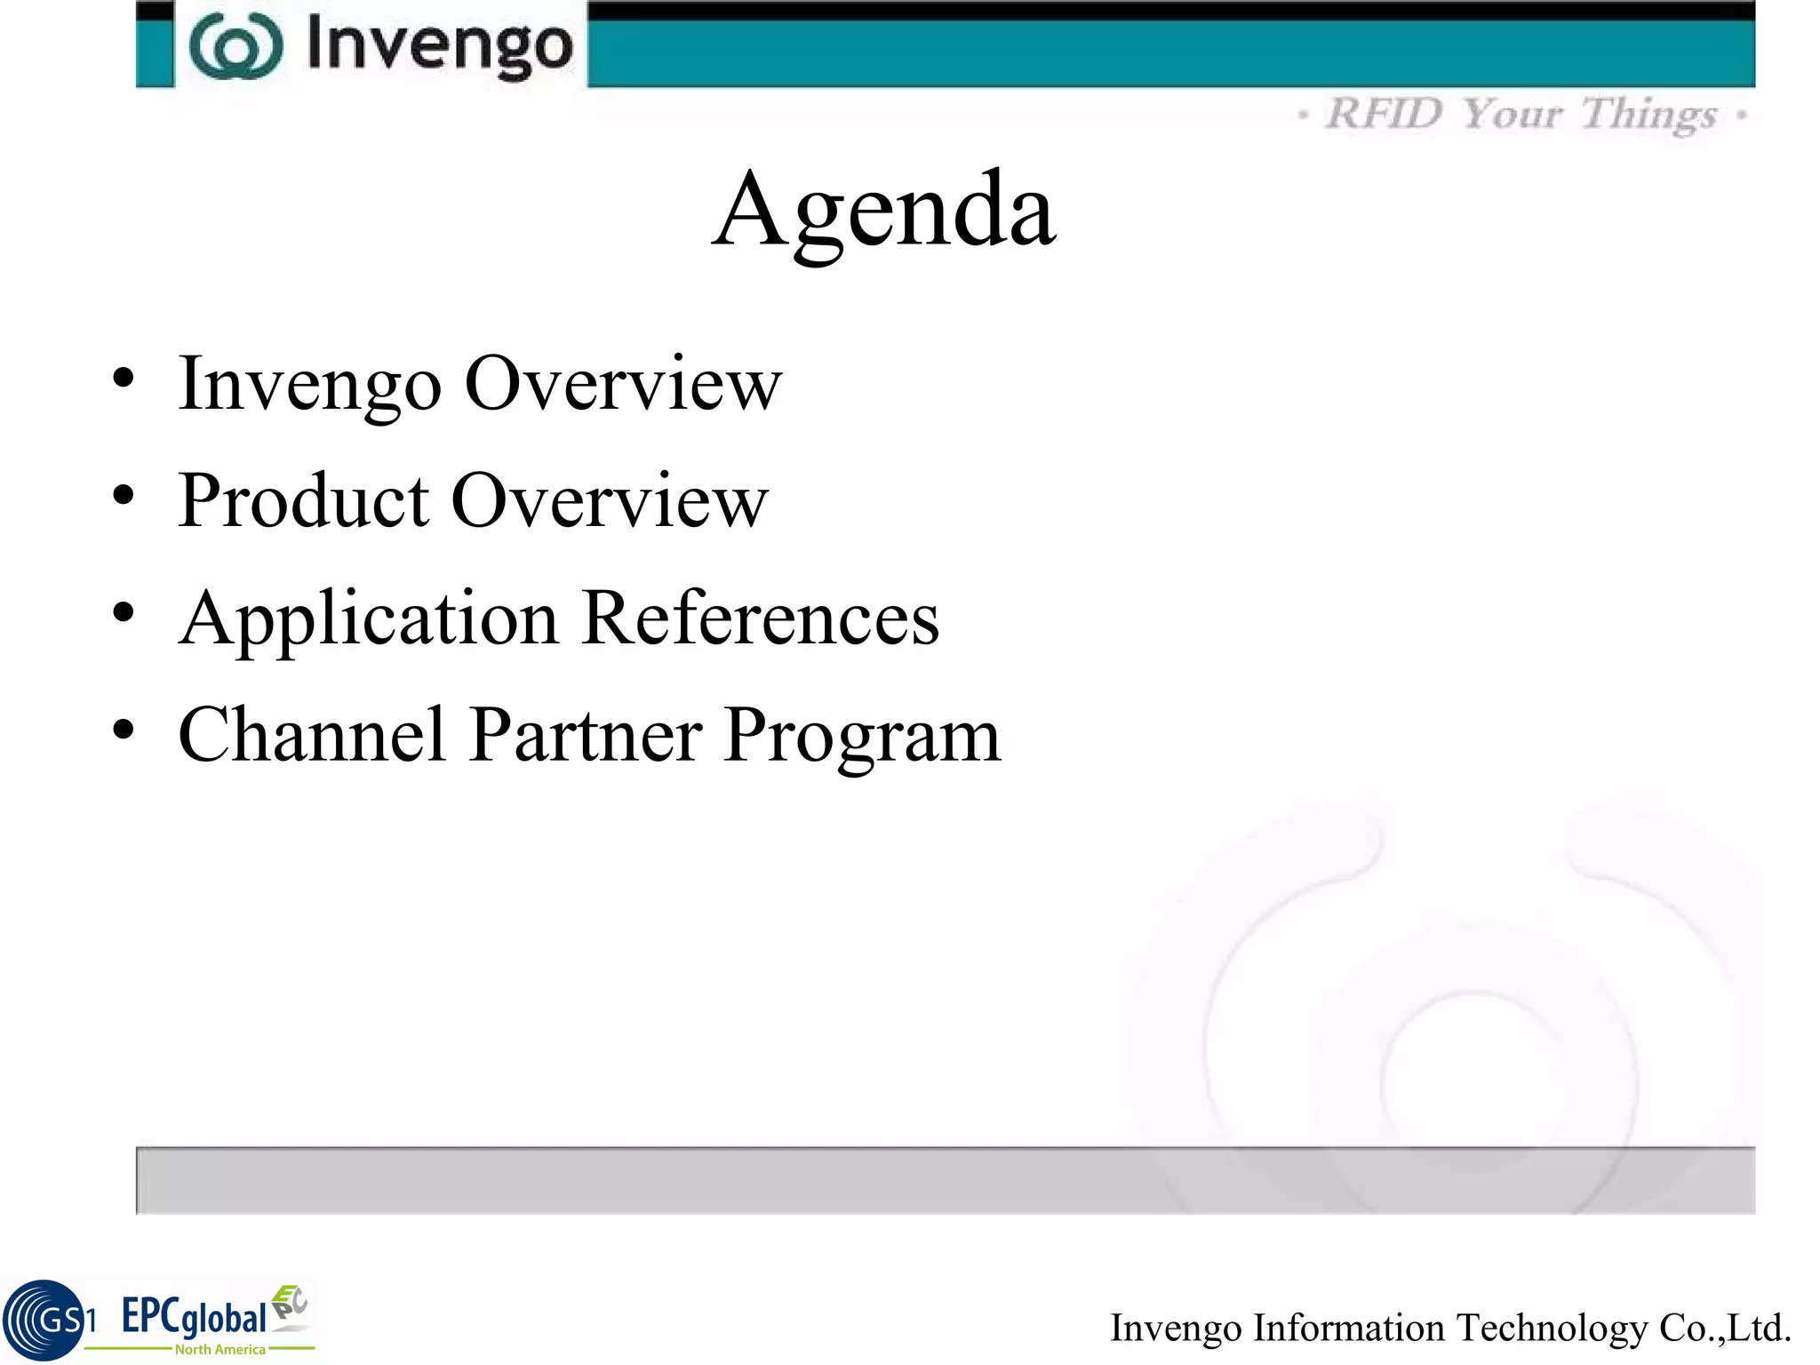Select the Channel Partner Program bullet
Image resolution: width=1820 pixels, height=1365 pixels.
(589, 735)
